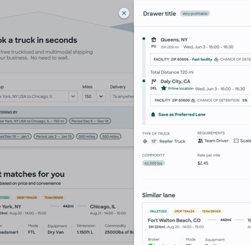Click the reefer snowflake icon under Type of Truck
Image resolution: width=251 pixels, height=245 pixels.
145,141
